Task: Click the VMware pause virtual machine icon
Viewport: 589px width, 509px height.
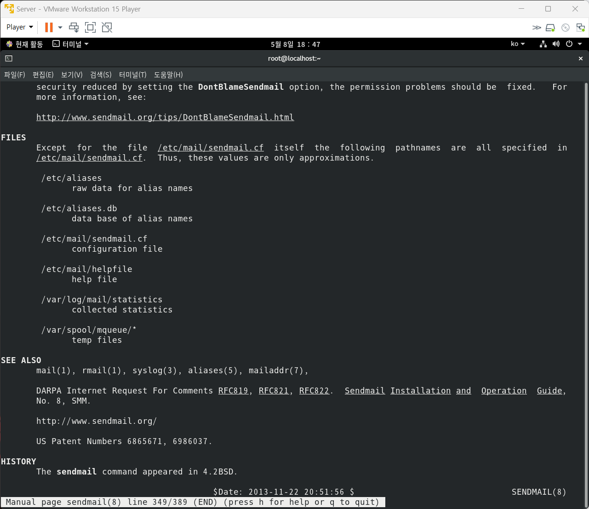Action: (x=49, y=28)
